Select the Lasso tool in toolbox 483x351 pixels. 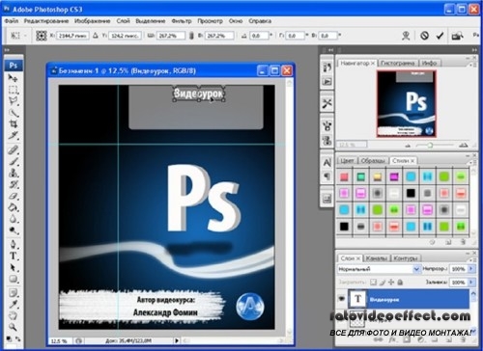pyautogui.click(x=13, y=101)
